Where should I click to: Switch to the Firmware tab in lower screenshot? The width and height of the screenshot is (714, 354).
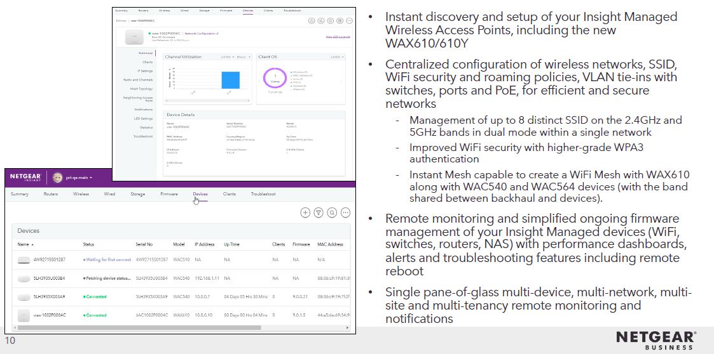pyautogui.click(x=169, y=194)
